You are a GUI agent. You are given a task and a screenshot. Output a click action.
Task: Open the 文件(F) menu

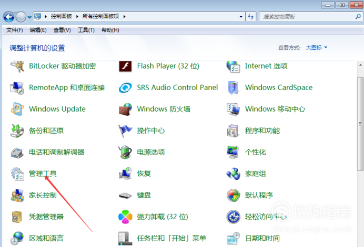point(14,30)
